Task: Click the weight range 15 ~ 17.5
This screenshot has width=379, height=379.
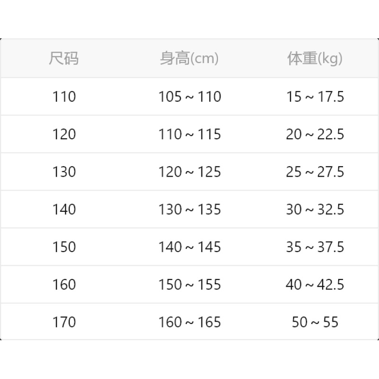Action: click(x=315, y=97)
